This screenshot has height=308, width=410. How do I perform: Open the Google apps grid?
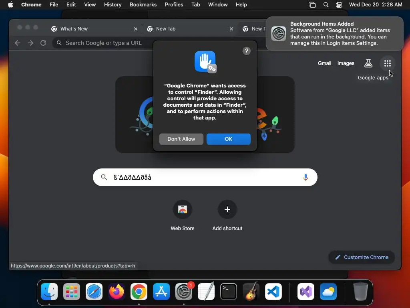coord(387,63)
